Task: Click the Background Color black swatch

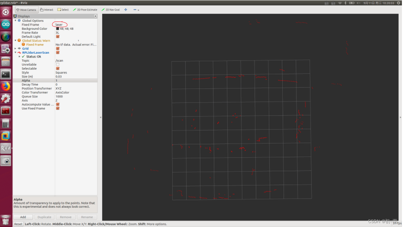Action: (x=58, y=29)
